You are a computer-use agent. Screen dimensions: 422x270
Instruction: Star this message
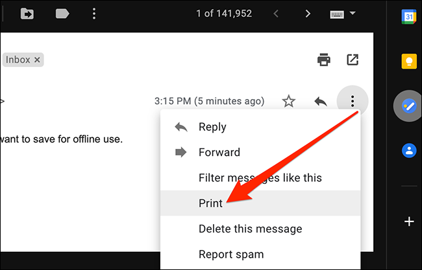(x=288, y=101)
